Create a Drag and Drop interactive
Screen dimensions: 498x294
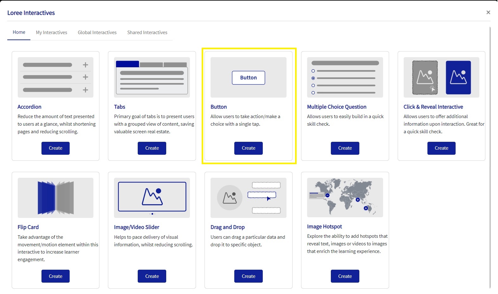249,276
